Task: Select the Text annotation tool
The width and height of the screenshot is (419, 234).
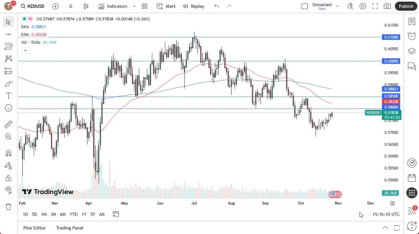Action: pos(8,95)
